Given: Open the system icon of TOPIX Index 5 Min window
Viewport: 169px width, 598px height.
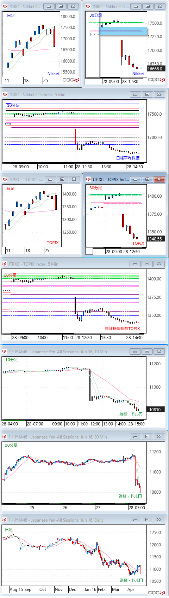Looking at the screenshot, I should pos(5,264).
